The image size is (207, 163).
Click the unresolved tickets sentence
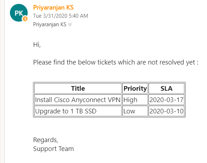[116, 62]
